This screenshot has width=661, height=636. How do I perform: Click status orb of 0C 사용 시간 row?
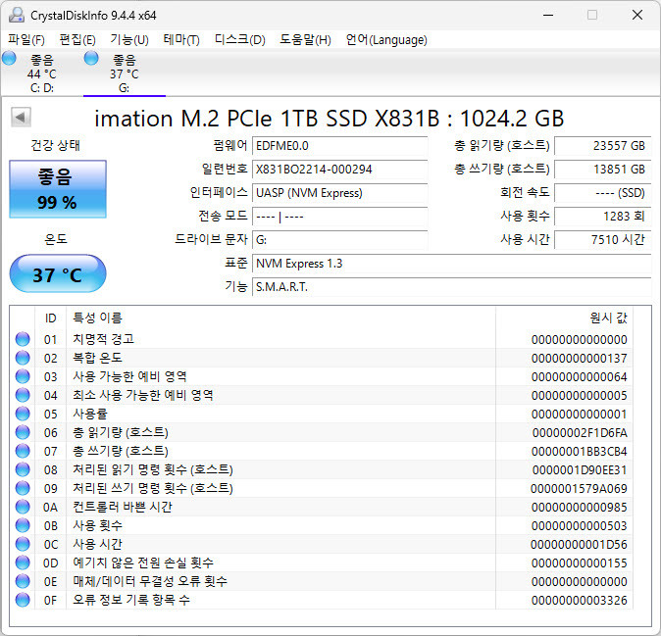(x=23, y=544)
